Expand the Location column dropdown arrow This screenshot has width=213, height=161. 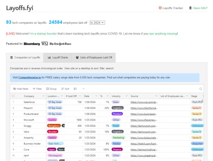click(x=62, y=96)
